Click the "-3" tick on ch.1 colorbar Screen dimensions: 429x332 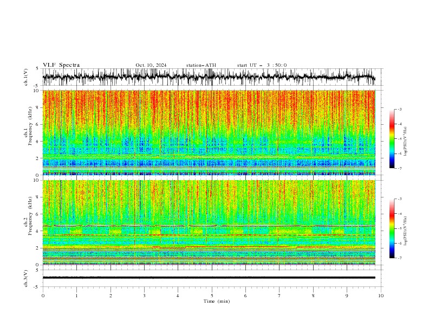399,109
